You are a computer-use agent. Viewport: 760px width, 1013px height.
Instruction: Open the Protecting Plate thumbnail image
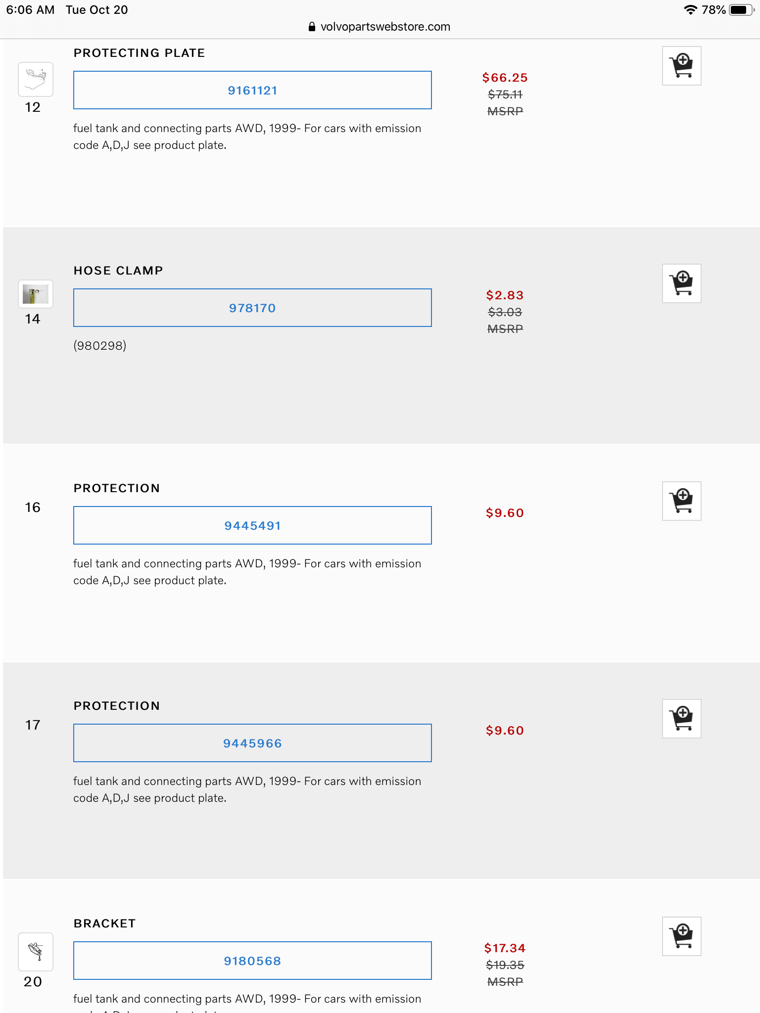36,79
